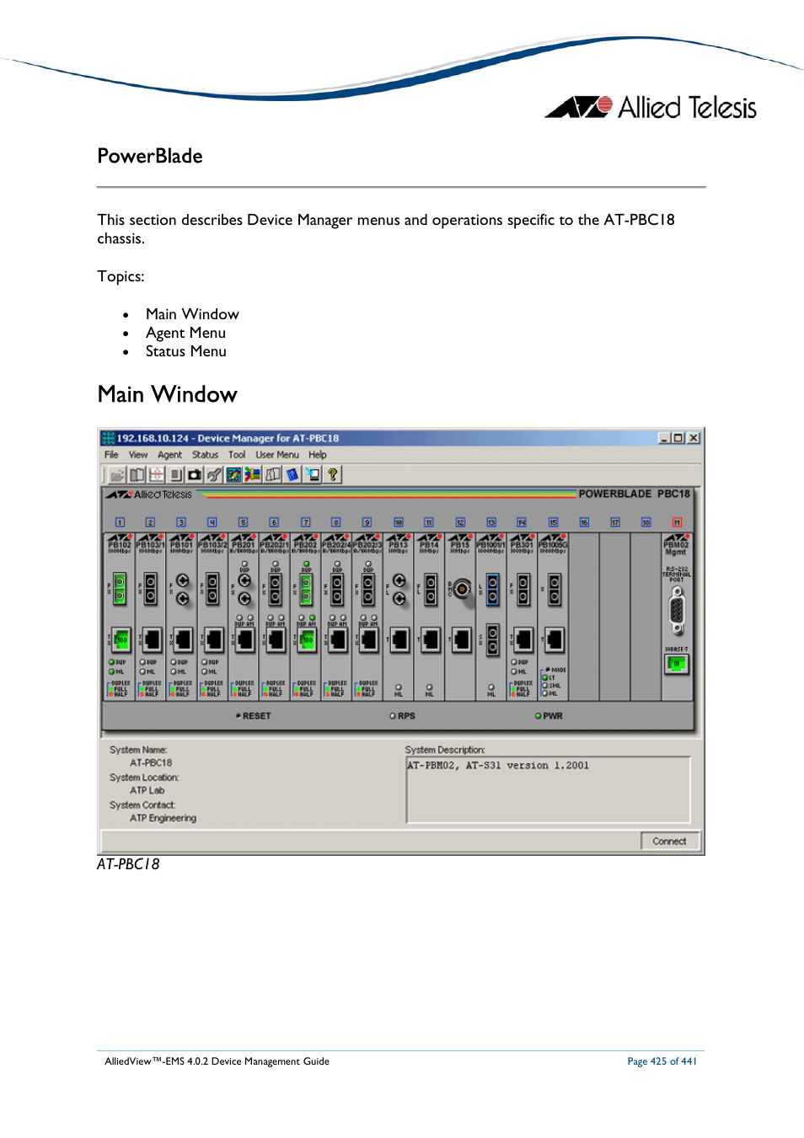Screen dimensions: 804x1138
Task: Open the Help menu
Action: point(318,455)
